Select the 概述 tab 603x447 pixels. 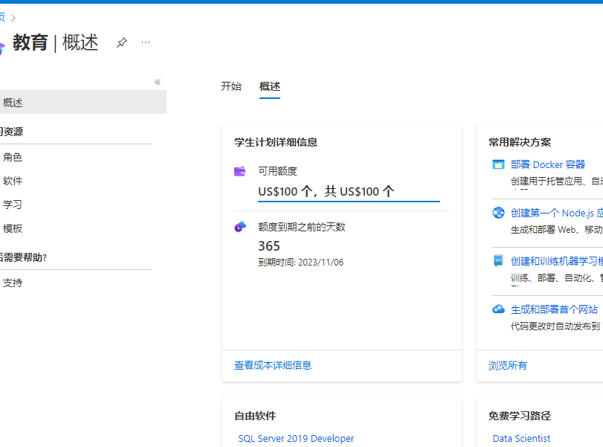point(270,86)
